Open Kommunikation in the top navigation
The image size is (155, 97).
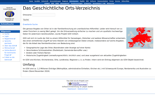[103, 1]
